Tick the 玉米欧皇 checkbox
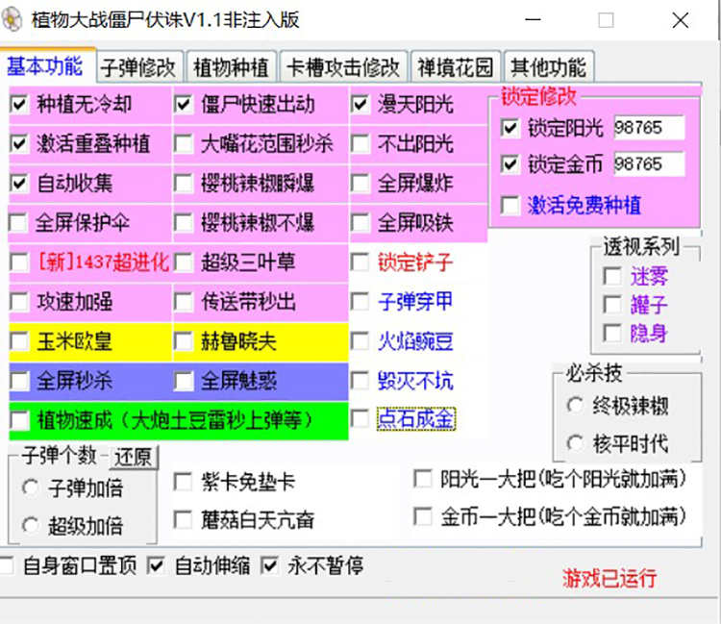721x624 pixels. [19, 341]
